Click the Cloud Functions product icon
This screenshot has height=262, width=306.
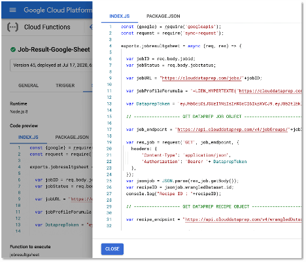(x=12, y=27)
